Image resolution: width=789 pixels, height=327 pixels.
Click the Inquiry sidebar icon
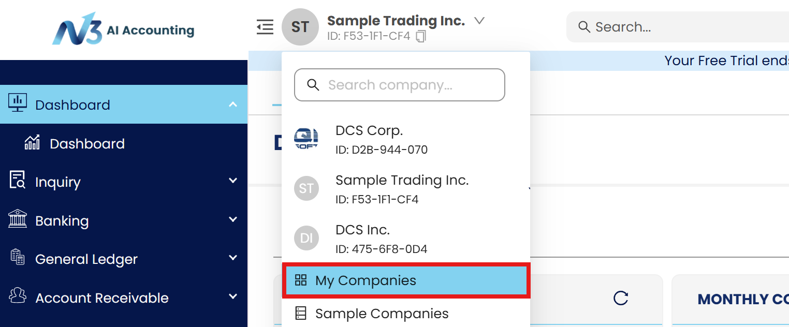[x=18, y=181]
